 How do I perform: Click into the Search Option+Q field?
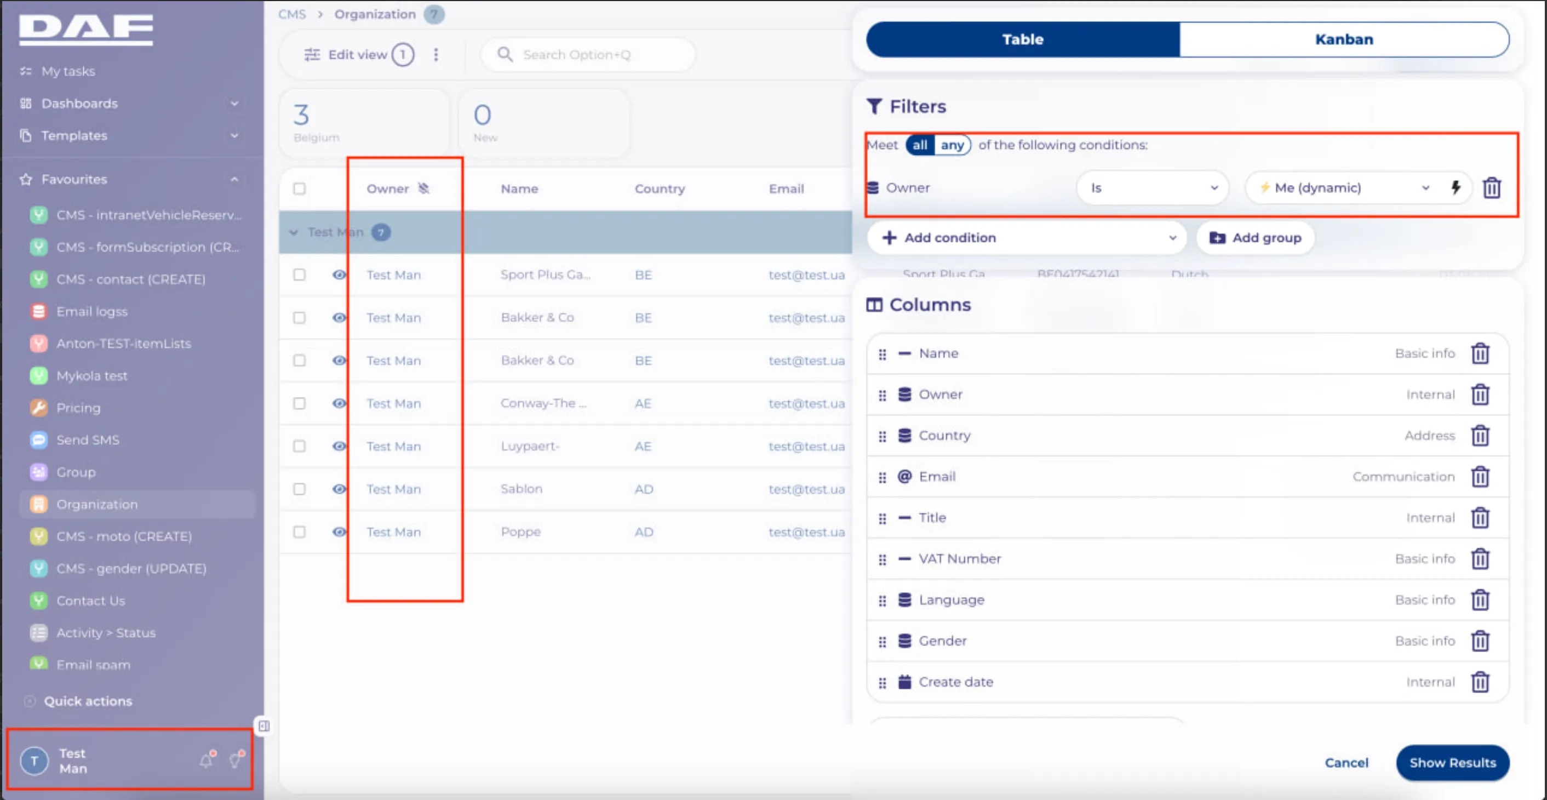[588, 55]
